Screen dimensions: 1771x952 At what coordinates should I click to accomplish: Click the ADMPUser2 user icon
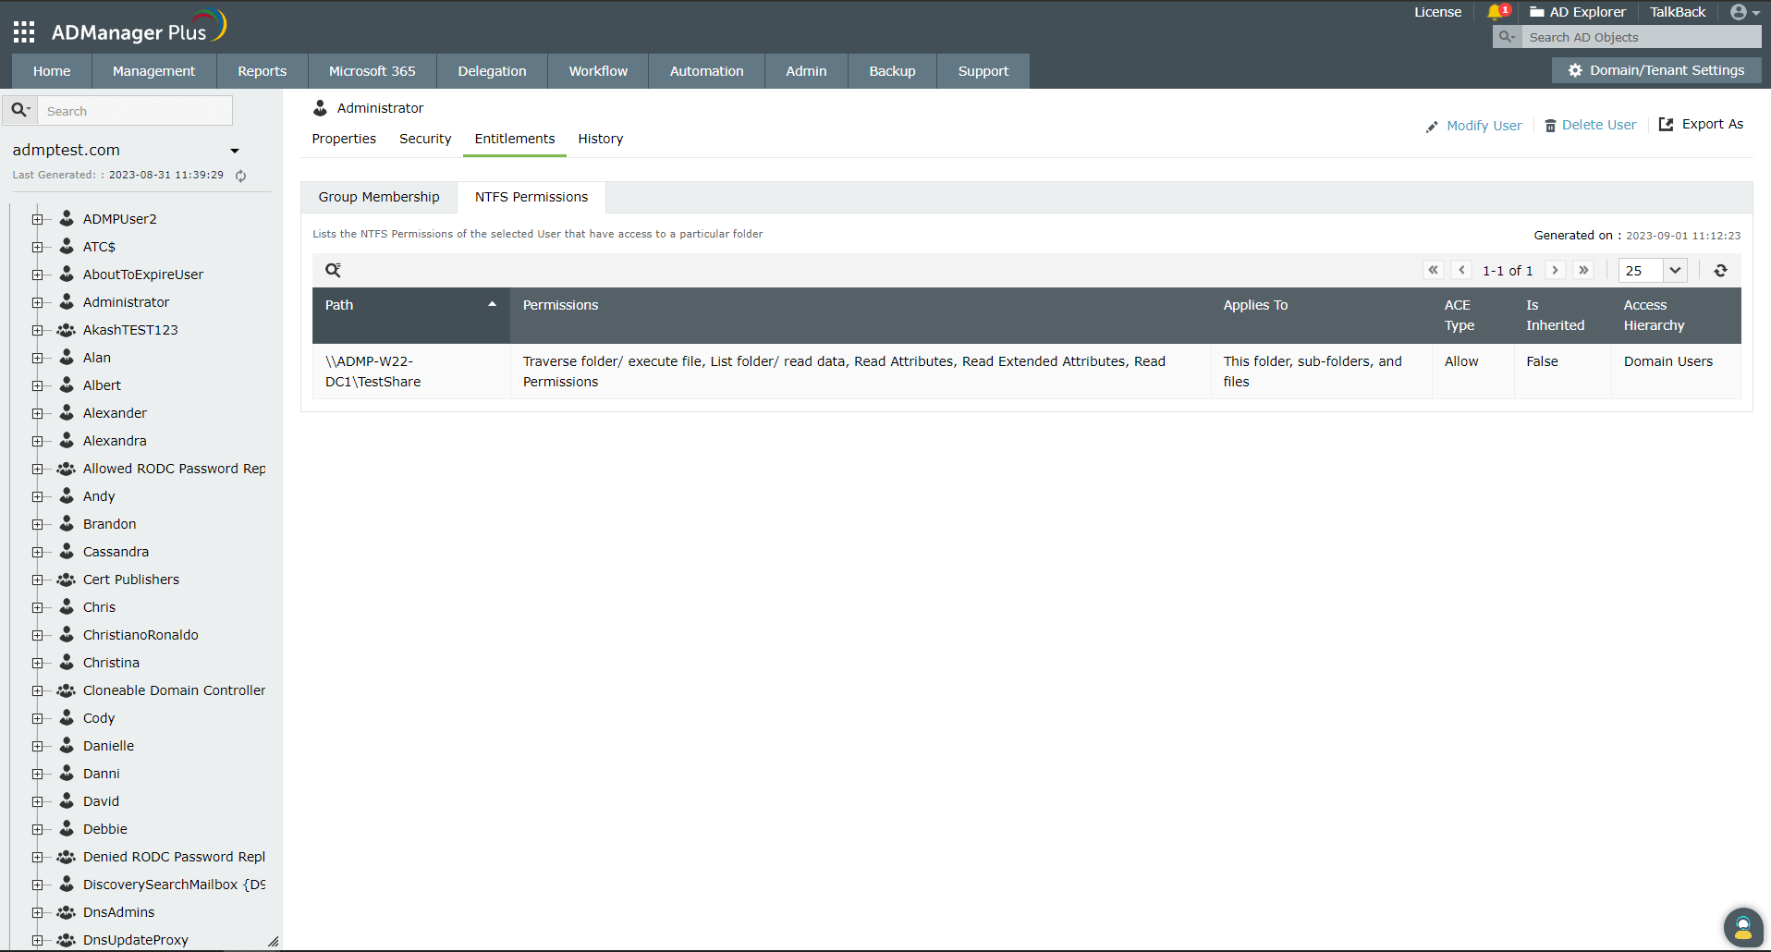click(67, 218)
